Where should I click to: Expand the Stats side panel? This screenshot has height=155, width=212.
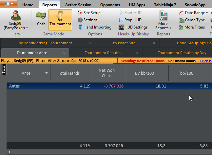point(4,69)
